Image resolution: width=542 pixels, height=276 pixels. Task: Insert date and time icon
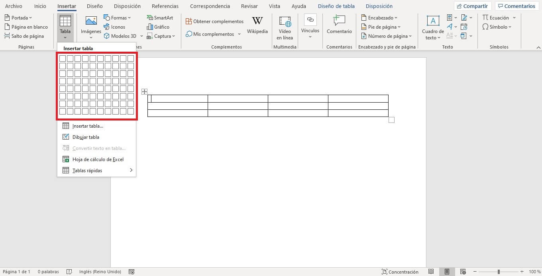(x=464, y=27)
